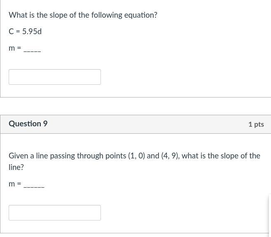The height and width of the screenshot is (237, 271).
Task: Click the m = blank in Question 9
Action: pos(34,186)
